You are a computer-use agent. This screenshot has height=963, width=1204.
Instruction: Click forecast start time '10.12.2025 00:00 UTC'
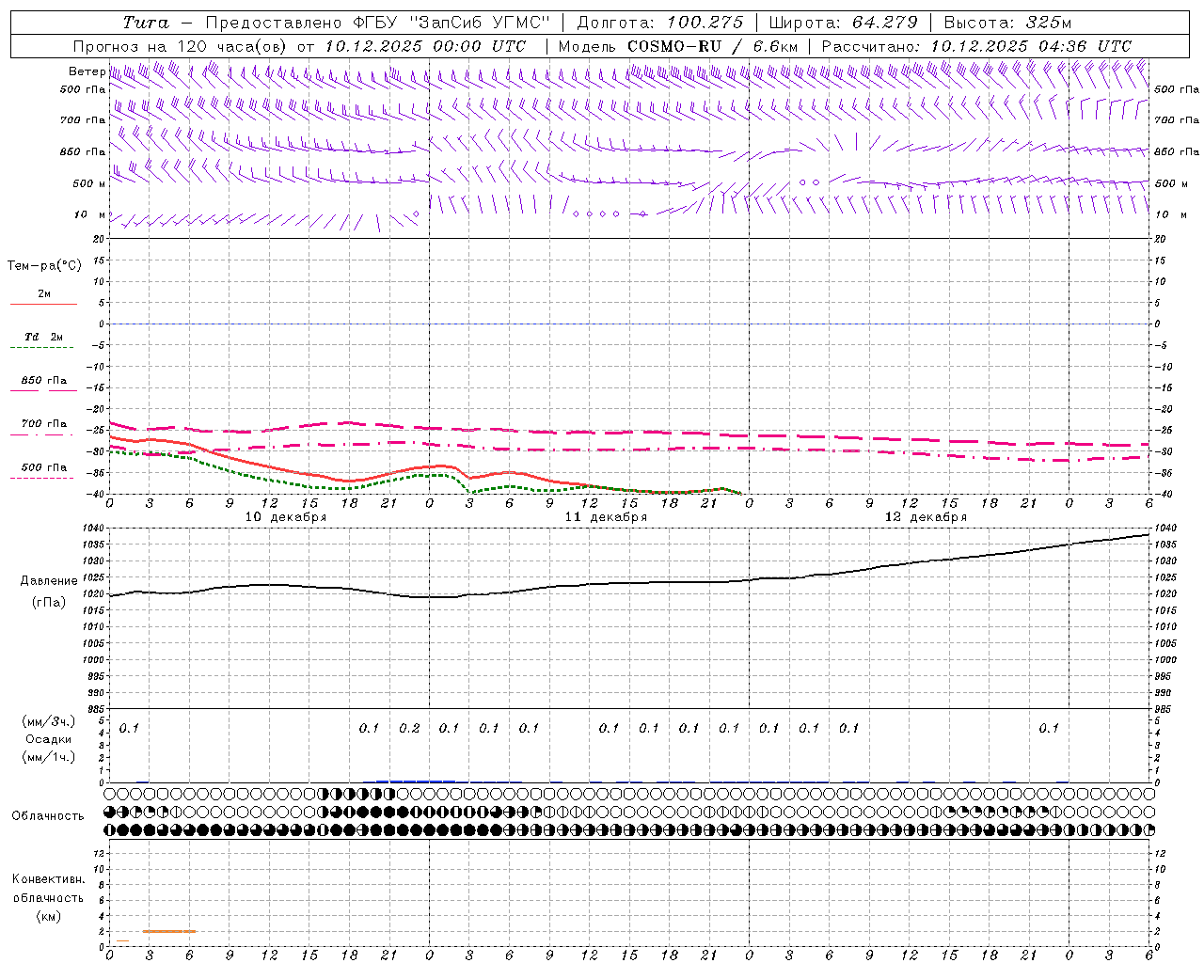[425, 46]
